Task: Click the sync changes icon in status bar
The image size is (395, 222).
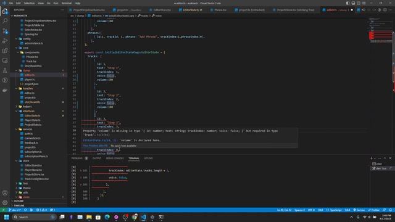Action: point(25,210)
